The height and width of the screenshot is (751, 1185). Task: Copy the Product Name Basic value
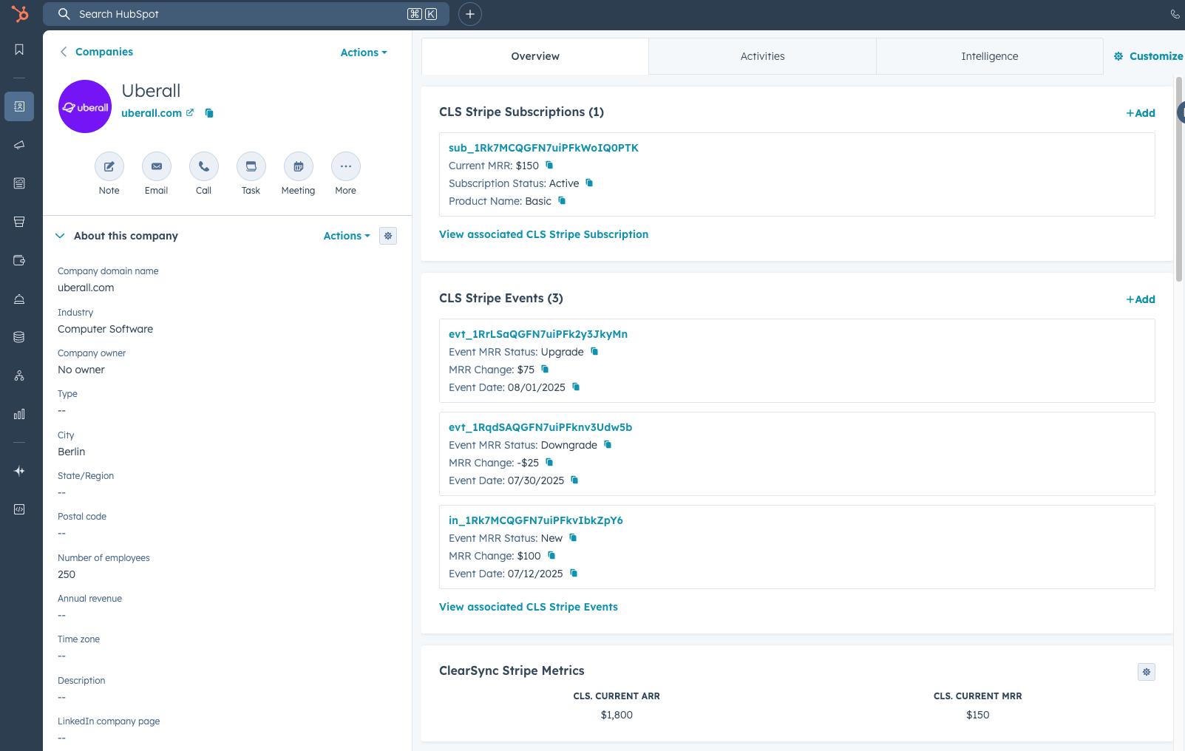click(562, 200)
